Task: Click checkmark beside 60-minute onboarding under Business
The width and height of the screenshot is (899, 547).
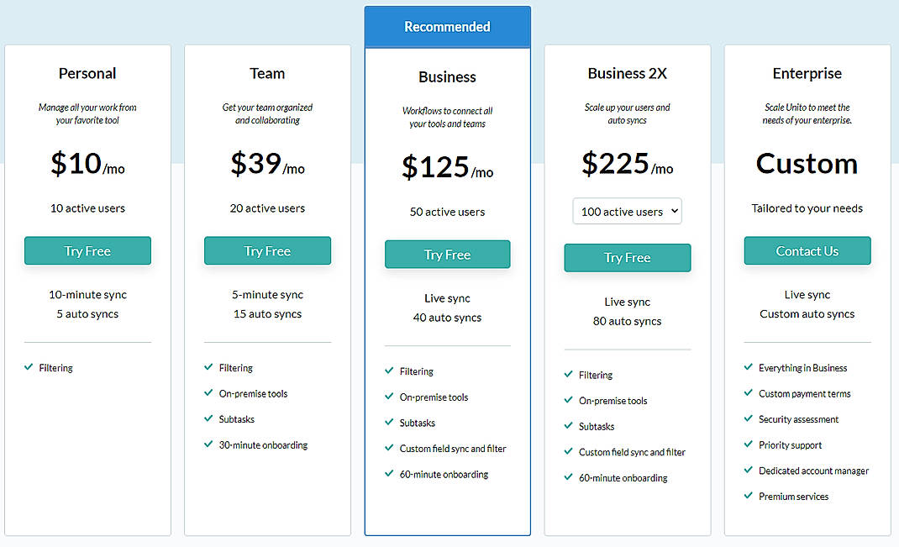Action: (391, 474)
